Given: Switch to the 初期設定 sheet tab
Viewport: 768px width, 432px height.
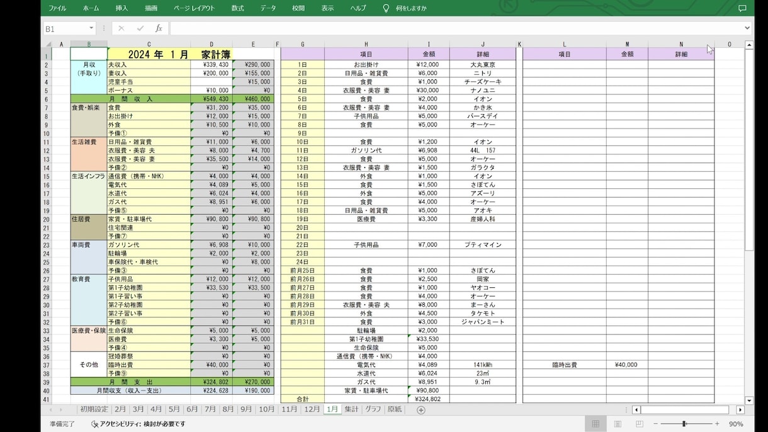Looking at the screenshot, I should tap(94, 409).
